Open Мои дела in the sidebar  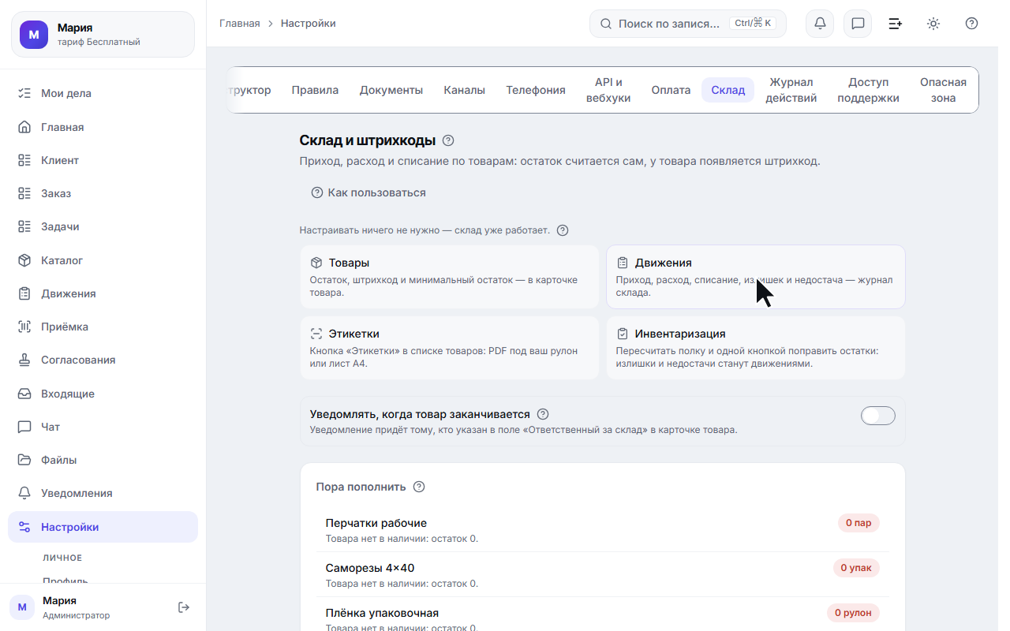[103, 93]
